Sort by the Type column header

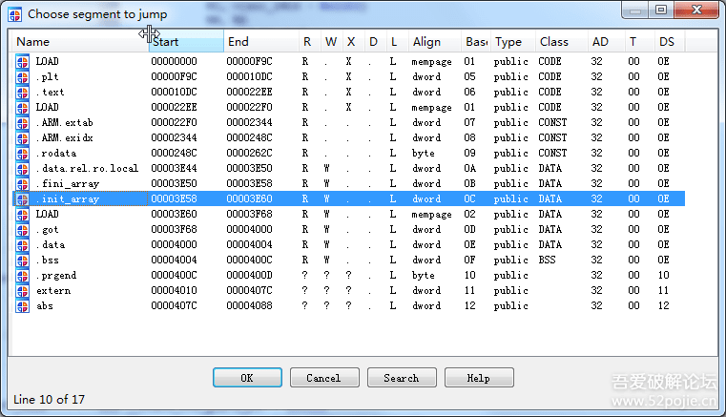(x=513, y=42)
